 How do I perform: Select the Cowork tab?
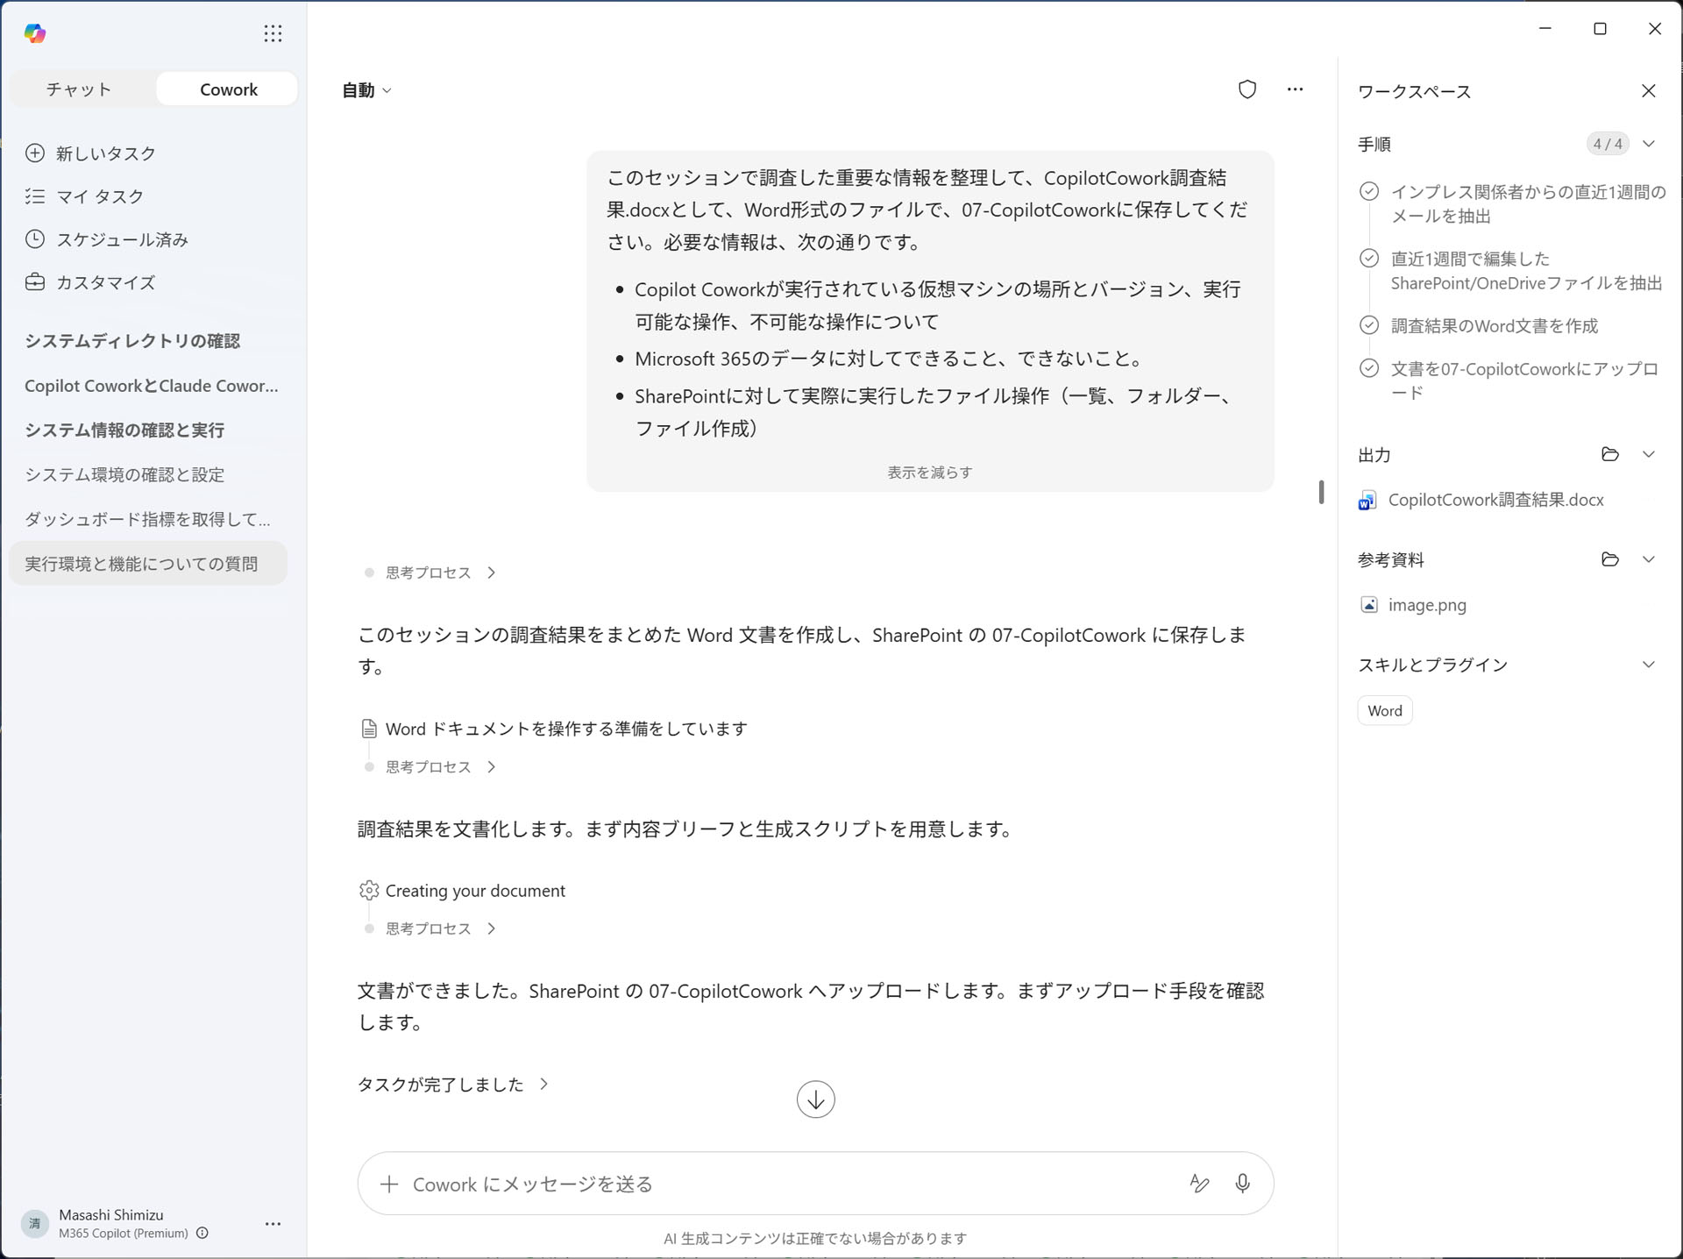(x=228, y=89)
